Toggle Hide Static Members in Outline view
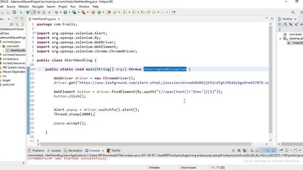This screenshot has height=170, width=303. 296,25
